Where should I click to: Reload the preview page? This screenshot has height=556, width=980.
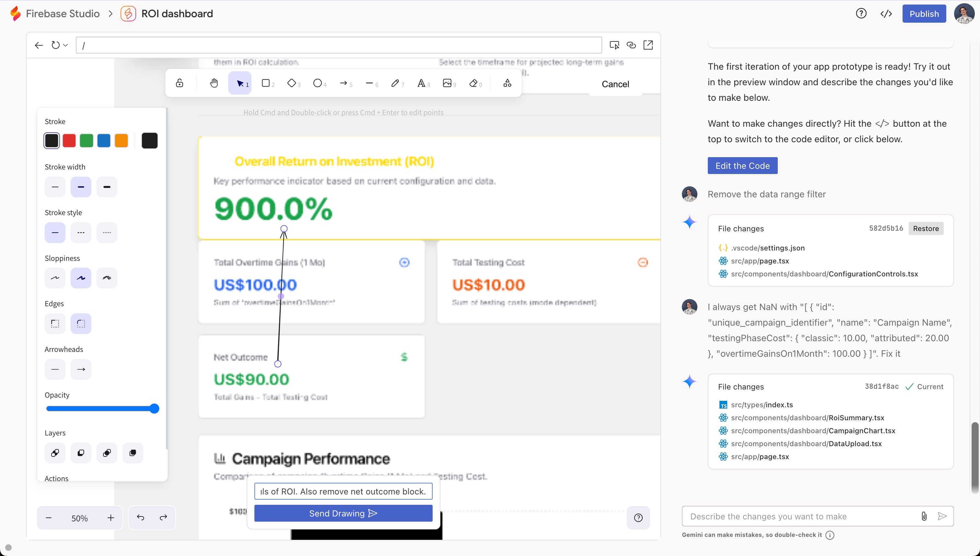click(56, 45)
